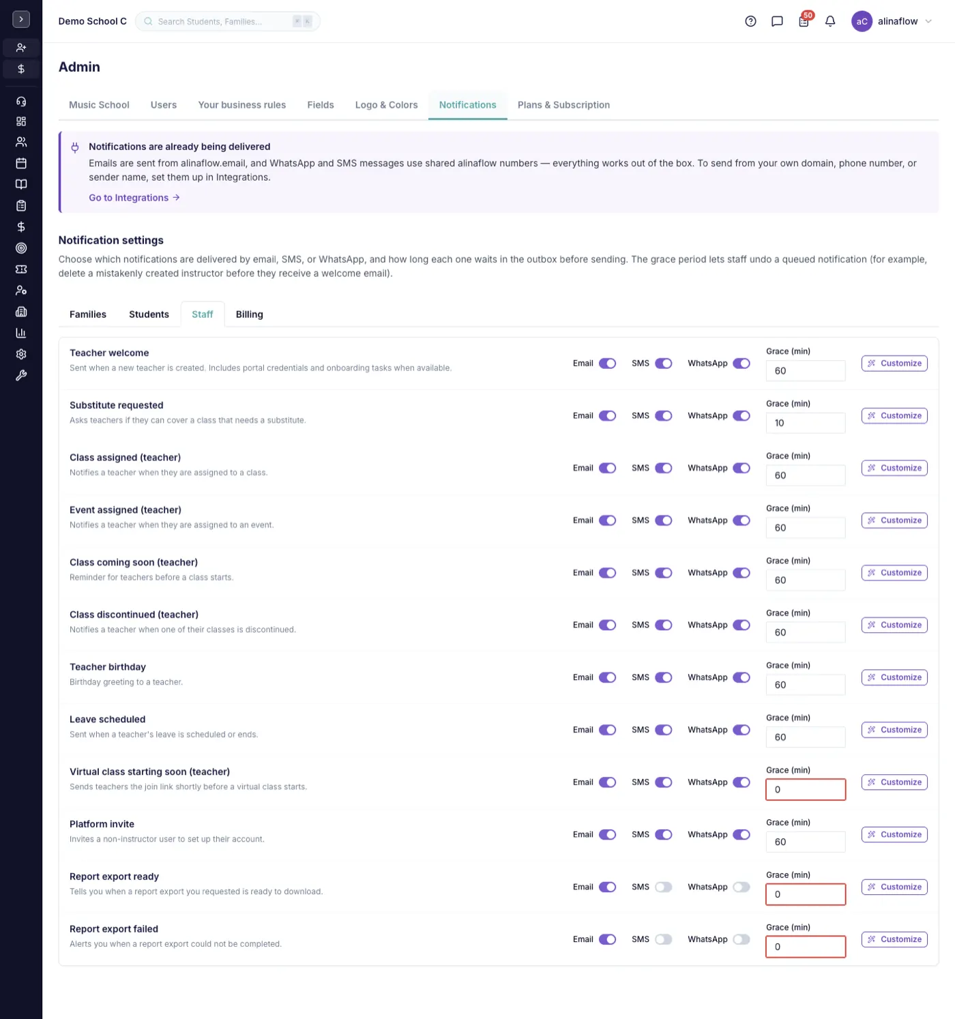Open the chat messages icon in header

pos(777,21)
